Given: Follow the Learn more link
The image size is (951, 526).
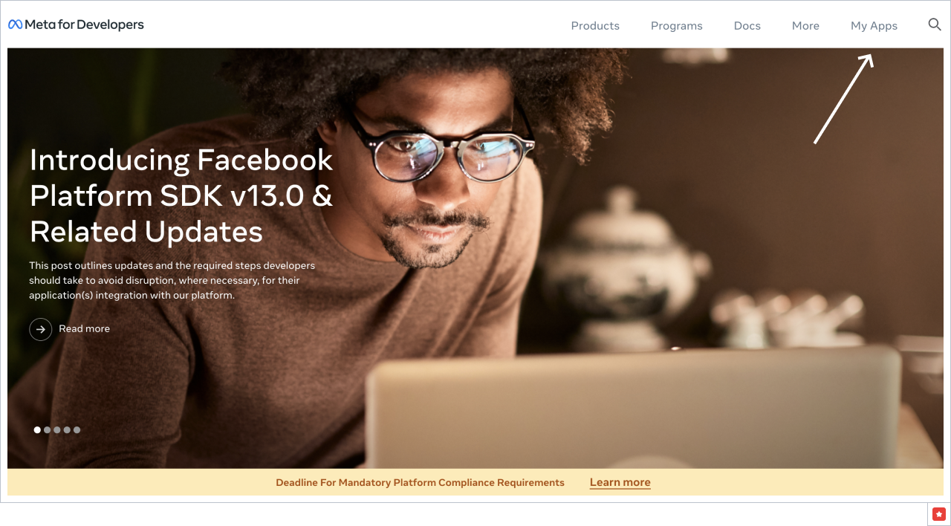Looking at the screenshot, I should tap(620, 482).
